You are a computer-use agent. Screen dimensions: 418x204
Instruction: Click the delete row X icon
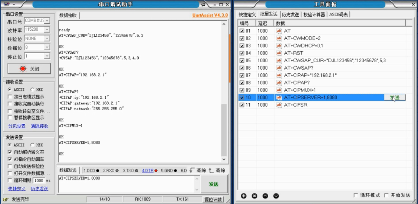point(254,196)
